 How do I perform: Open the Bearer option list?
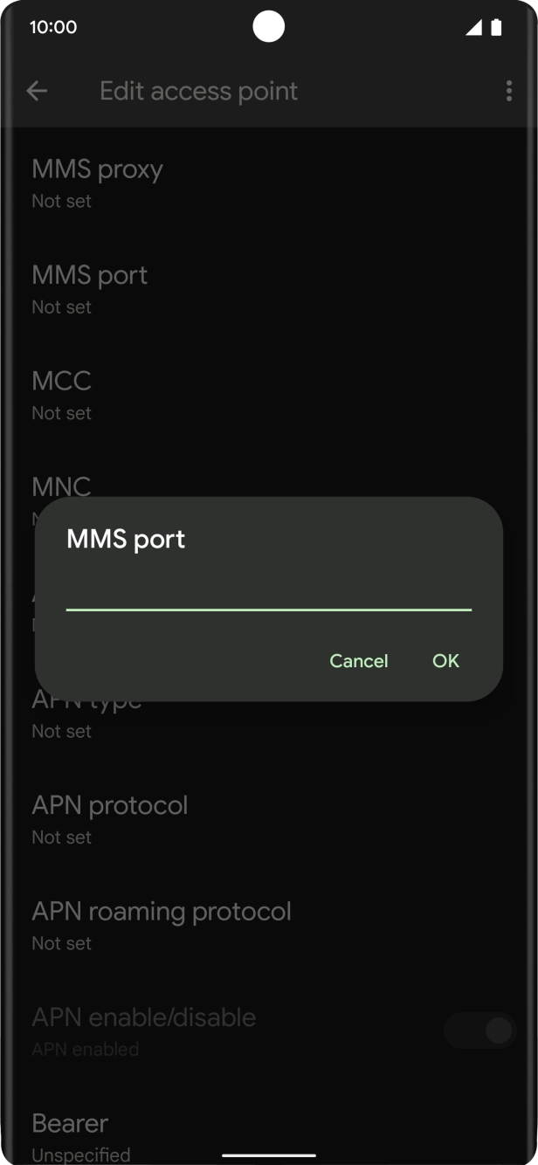coord(69,1134)
